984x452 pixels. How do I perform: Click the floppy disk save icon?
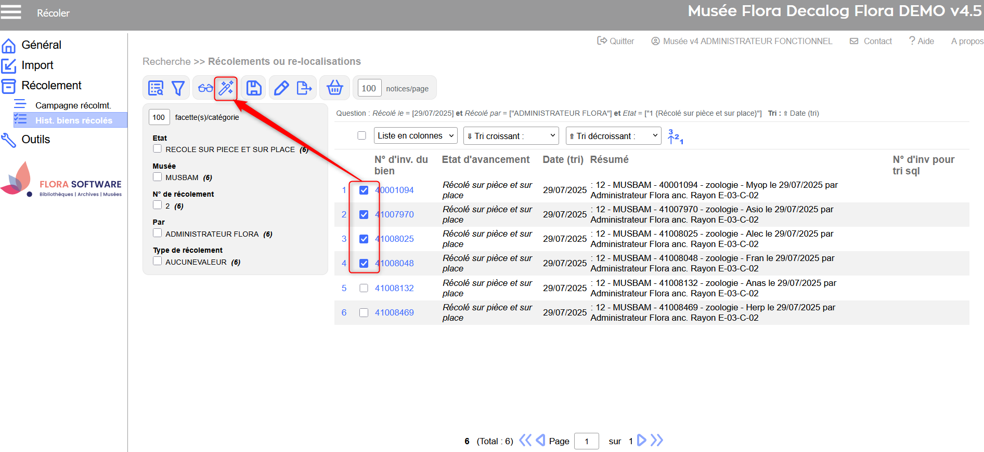point(254,88)
